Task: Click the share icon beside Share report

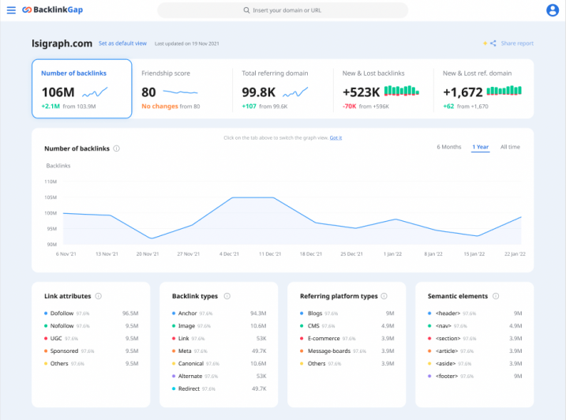Action: tap(493, 43)
